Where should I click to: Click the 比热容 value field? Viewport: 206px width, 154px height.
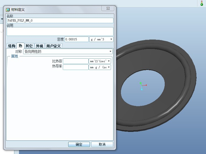(x=76, y=61)
